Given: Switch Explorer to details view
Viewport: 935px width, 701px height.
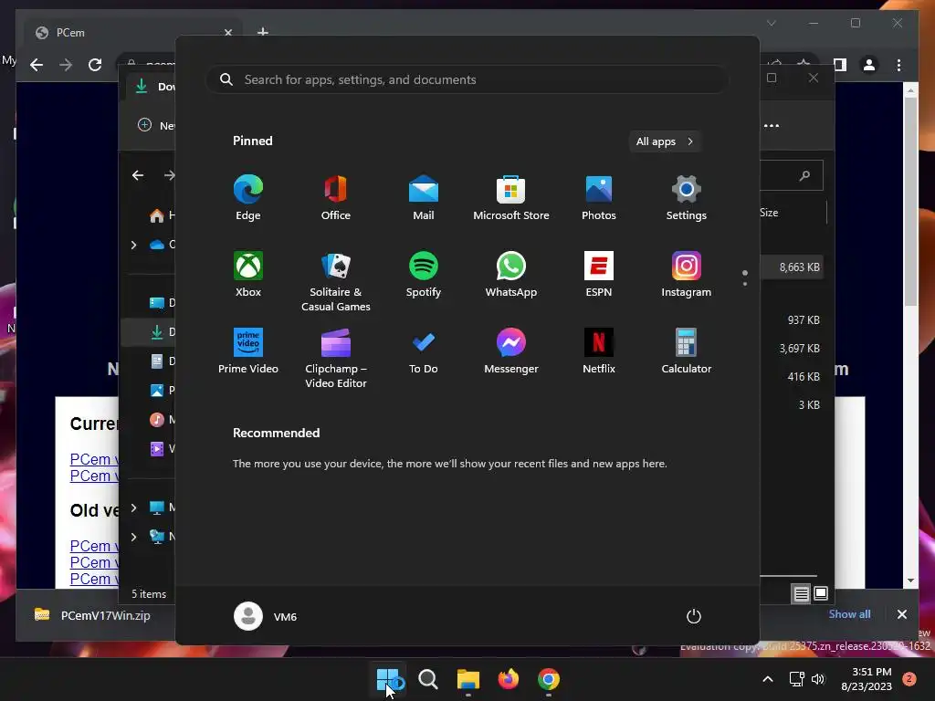Looking at the screenshot, I should point(801,593).
